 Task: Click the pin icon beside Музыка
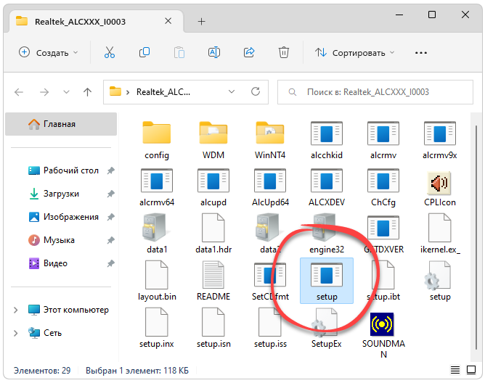click(x=111, y=240)
